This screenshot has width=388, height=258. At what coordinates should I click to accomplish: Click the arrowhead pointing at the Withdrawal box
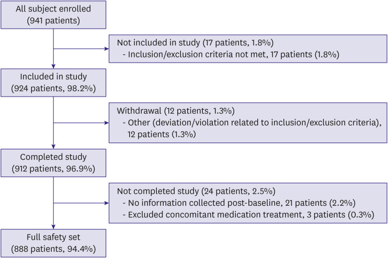click(106, 124)
